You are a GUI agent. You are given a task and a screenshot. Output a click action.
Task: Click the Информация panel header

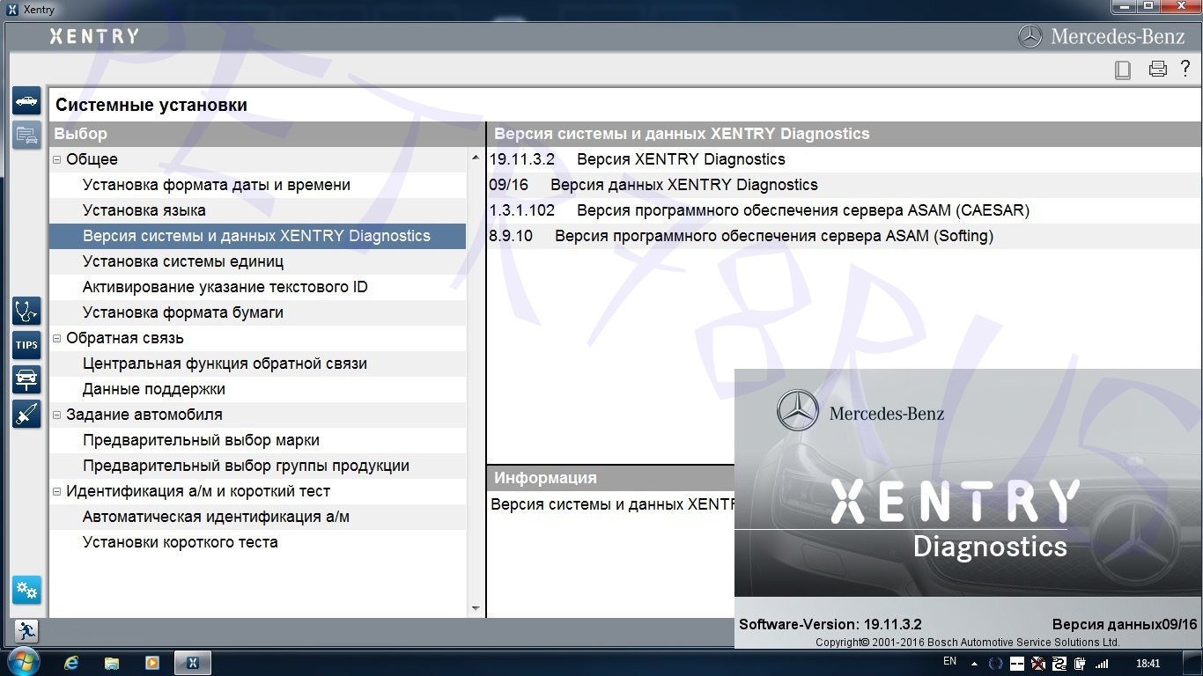click(611, 478)
